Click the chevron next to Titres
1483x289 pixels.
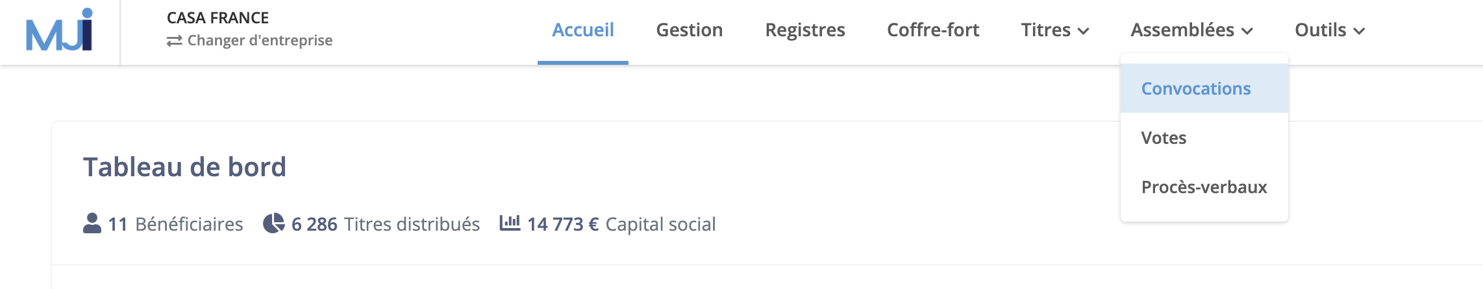(x=1083, y=31)
